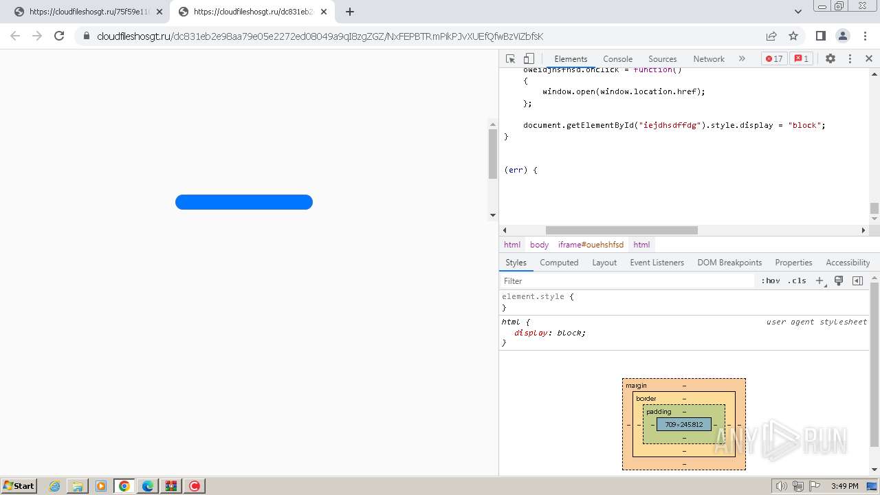Open DevTools customize three-dot menu
The height and width of the screenshot is (495, 880).
point(850,58)
